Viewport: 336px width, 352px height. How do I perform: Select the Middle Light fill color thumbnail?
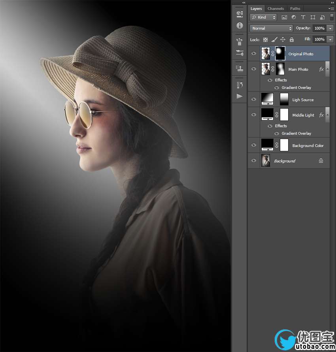(267, 115)
